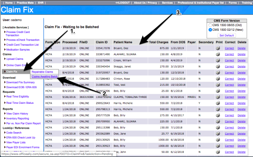The image size is (253, 157).
Task: Print the 25.00 charge claim dated 8/1/2018
Action: 218,91
